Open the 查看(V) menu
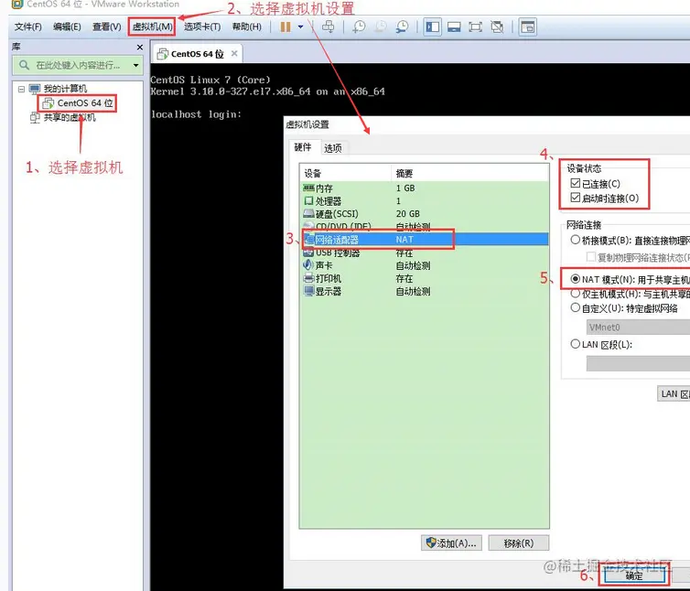Viewport: 690px width, 591px height. [106, 27]
